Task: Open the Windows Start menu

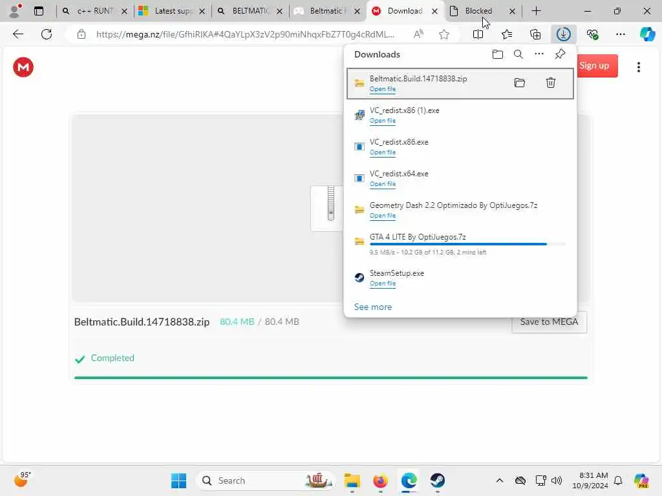Action: pos(178,480)
